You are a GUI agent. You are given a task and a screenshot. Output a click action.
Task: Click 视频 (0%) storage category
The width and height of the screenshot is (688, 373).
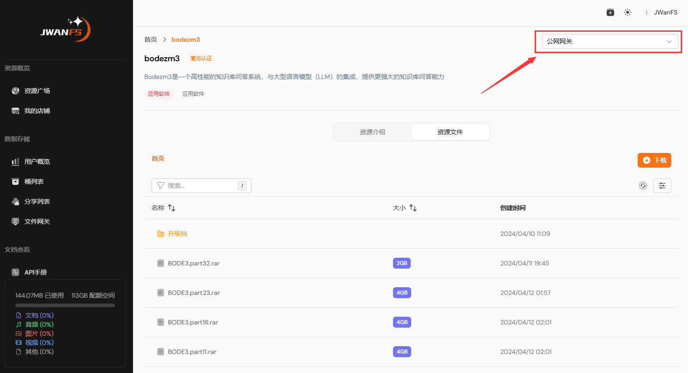(34, 343)
